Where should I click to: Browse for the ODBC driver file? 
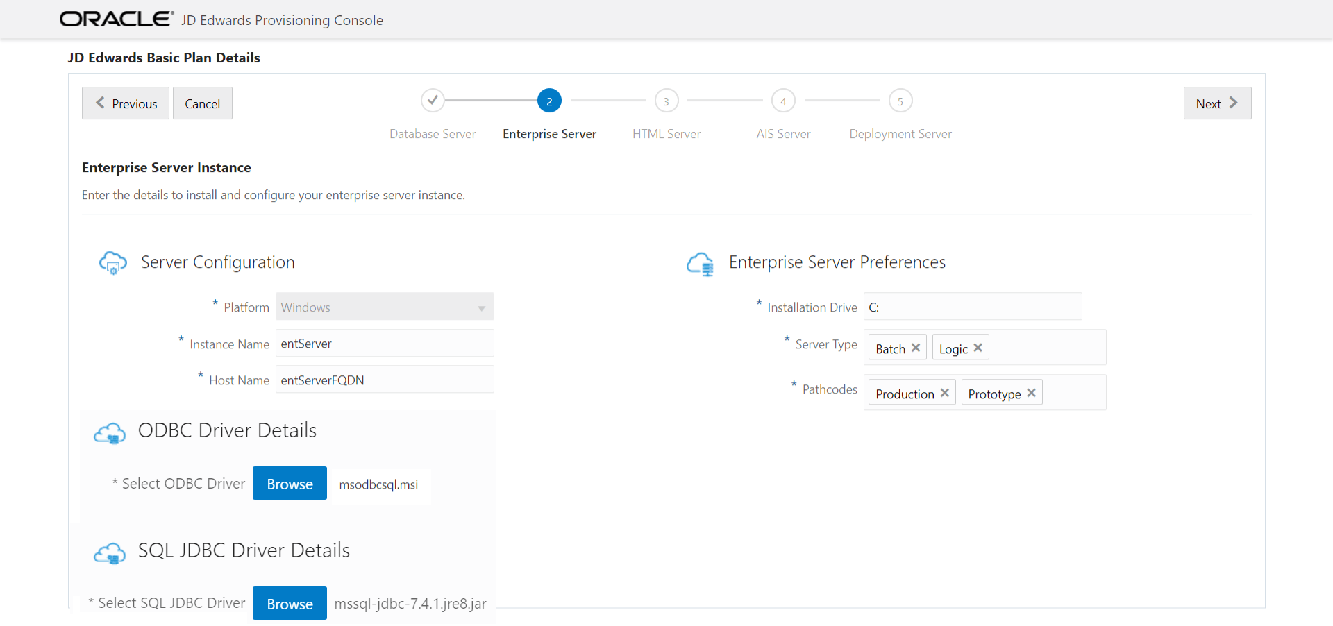pos(290,483)
